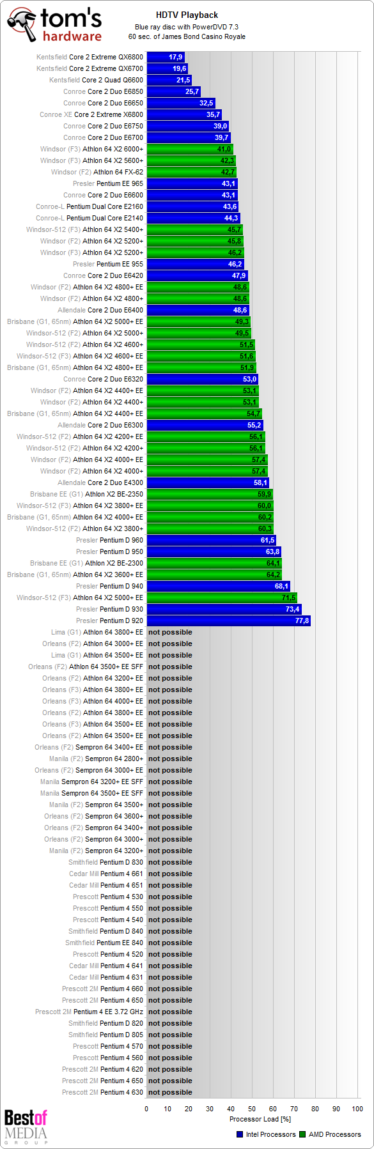Click the 47,9 value on the E6420 bar
Screen dimensions: 374x1149
pos(238,275)
